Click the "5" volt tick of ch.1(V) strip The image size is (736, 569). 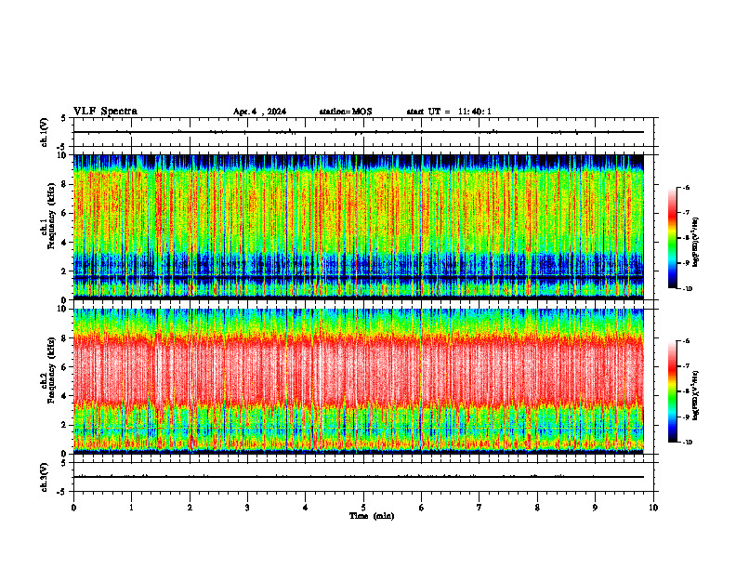tap(64, 118)
